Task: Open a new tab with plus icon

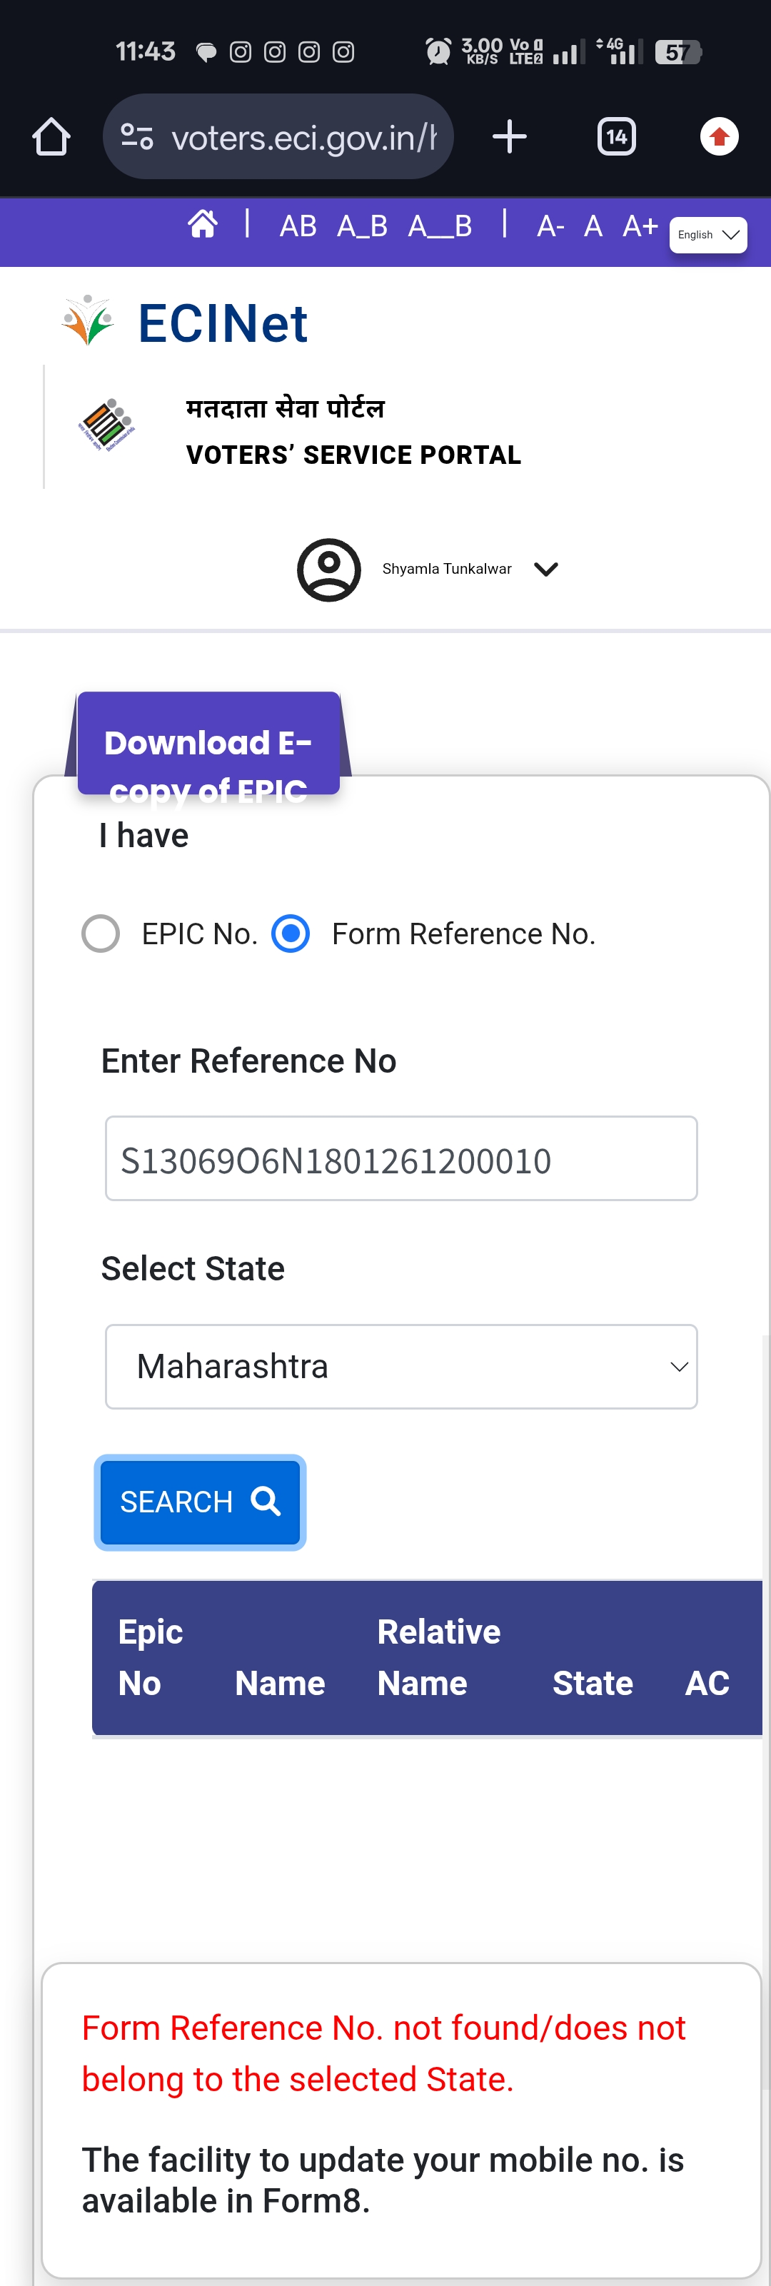Action: (509, 136)
